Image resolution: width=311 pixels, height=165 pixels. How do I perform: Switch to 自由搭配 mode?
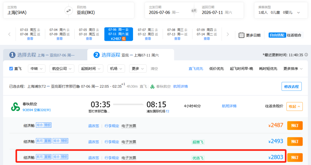click(x=277, y=35)
